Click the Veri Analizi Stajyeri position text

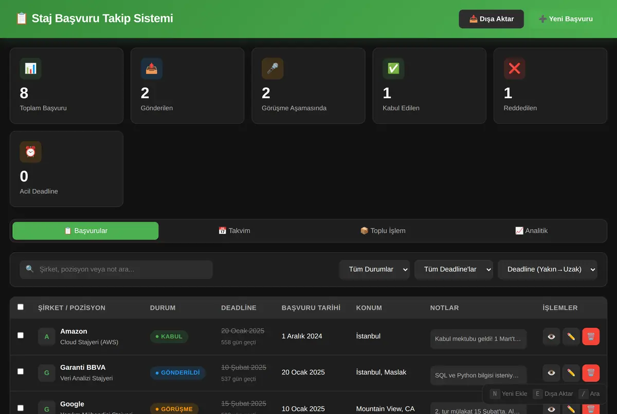pyautogui.click(x=86, y=379)
